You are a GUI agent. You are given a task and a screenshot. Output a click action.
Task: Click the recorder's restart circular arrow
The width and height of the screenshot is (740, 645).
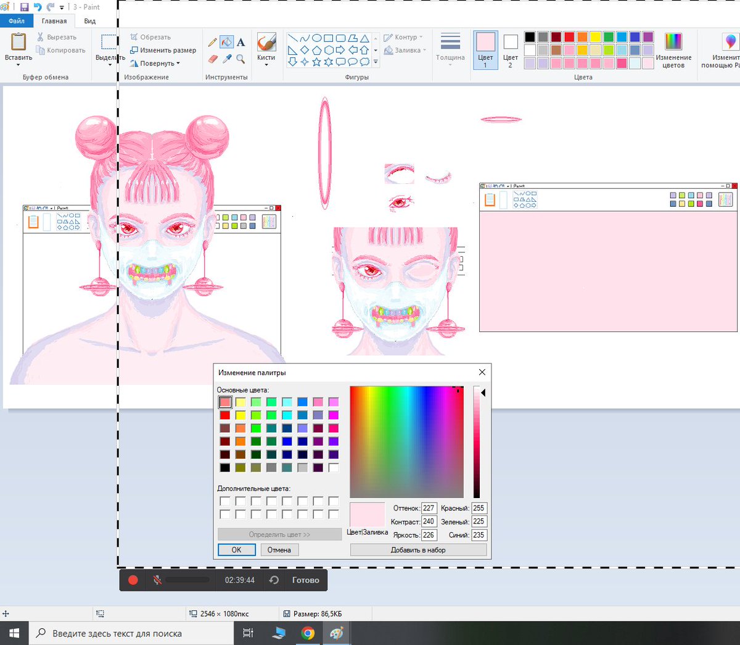click(x=274, y=580)
